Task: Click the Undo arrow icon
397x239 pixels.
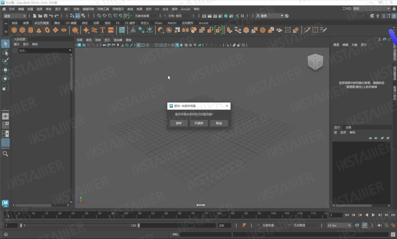Action: click(51, 16)
